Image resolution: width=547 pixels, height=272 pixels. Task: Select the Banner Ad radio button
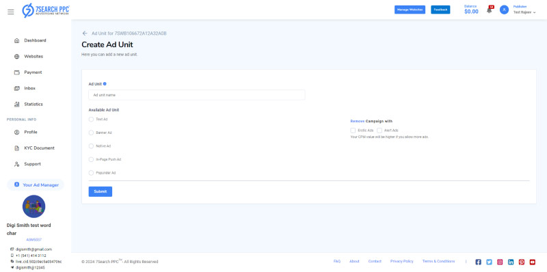tap(91, 133)
